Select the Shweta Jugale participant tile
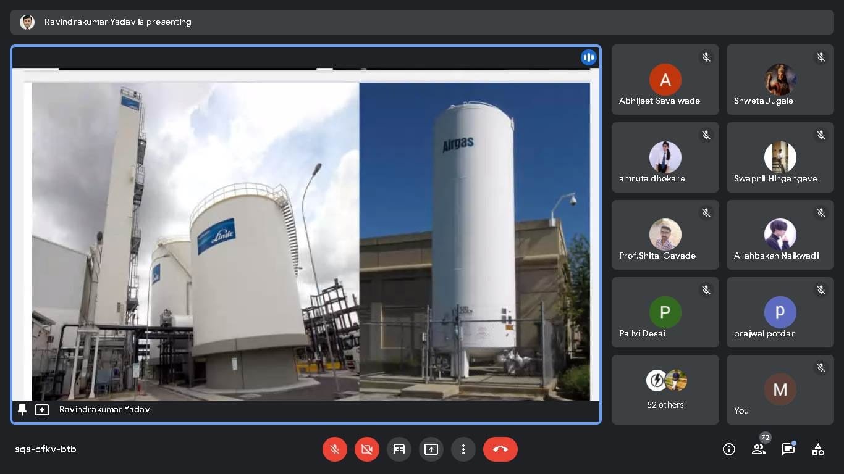844x474 pixels. (x=780, y=80)
